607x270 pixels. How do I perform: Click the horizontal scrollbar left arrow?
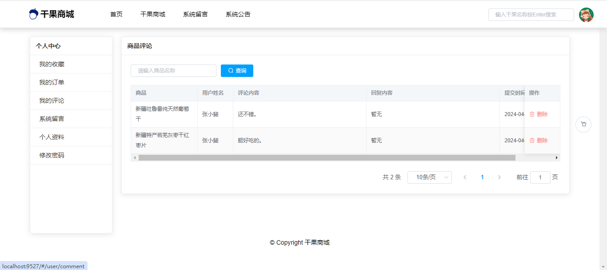click(134, 157)
